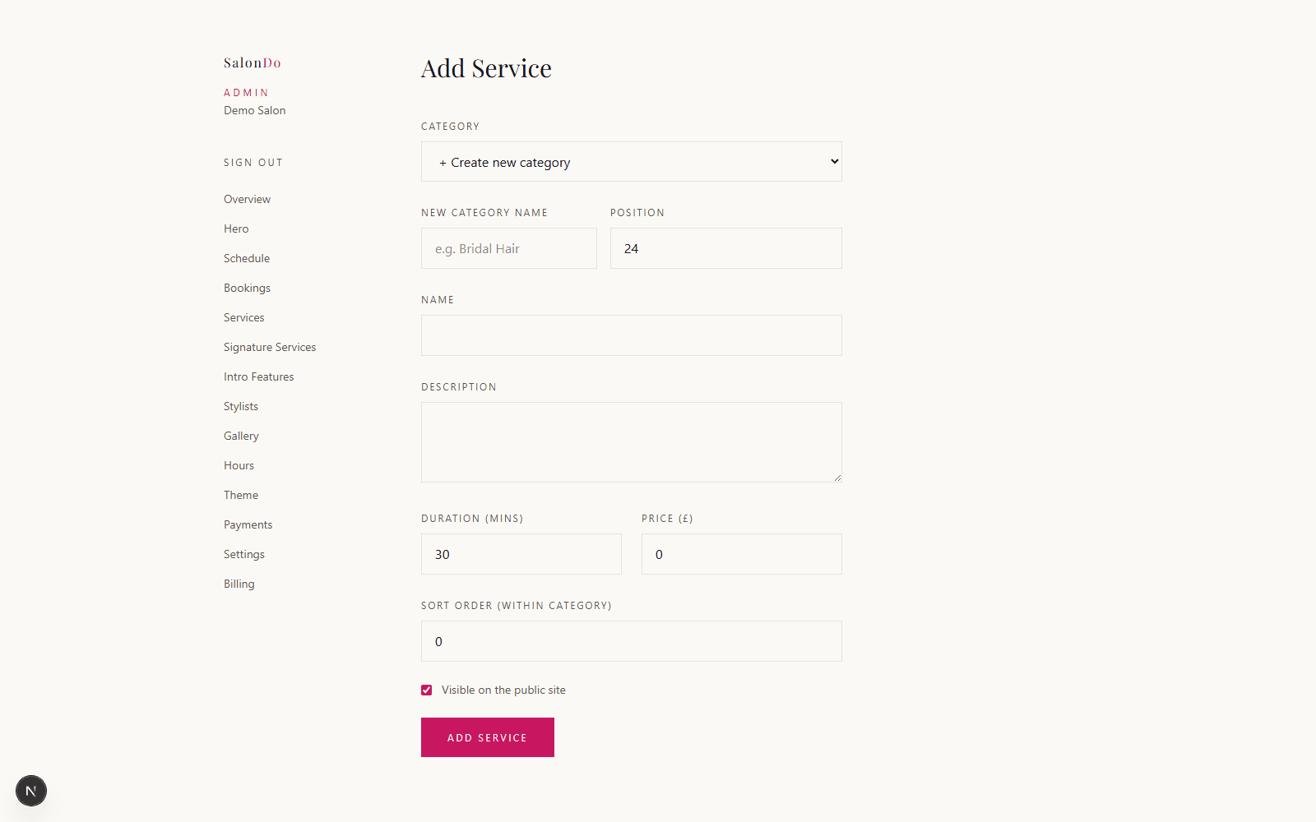Screen dimensions: 1316x822
Task: Grab the Description textarea resize handle
Action: [837, 478]
